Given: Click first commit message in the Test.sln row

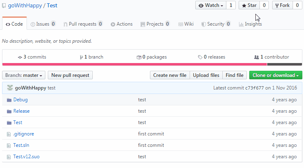Looking at the screenshot, I should 151,145.
